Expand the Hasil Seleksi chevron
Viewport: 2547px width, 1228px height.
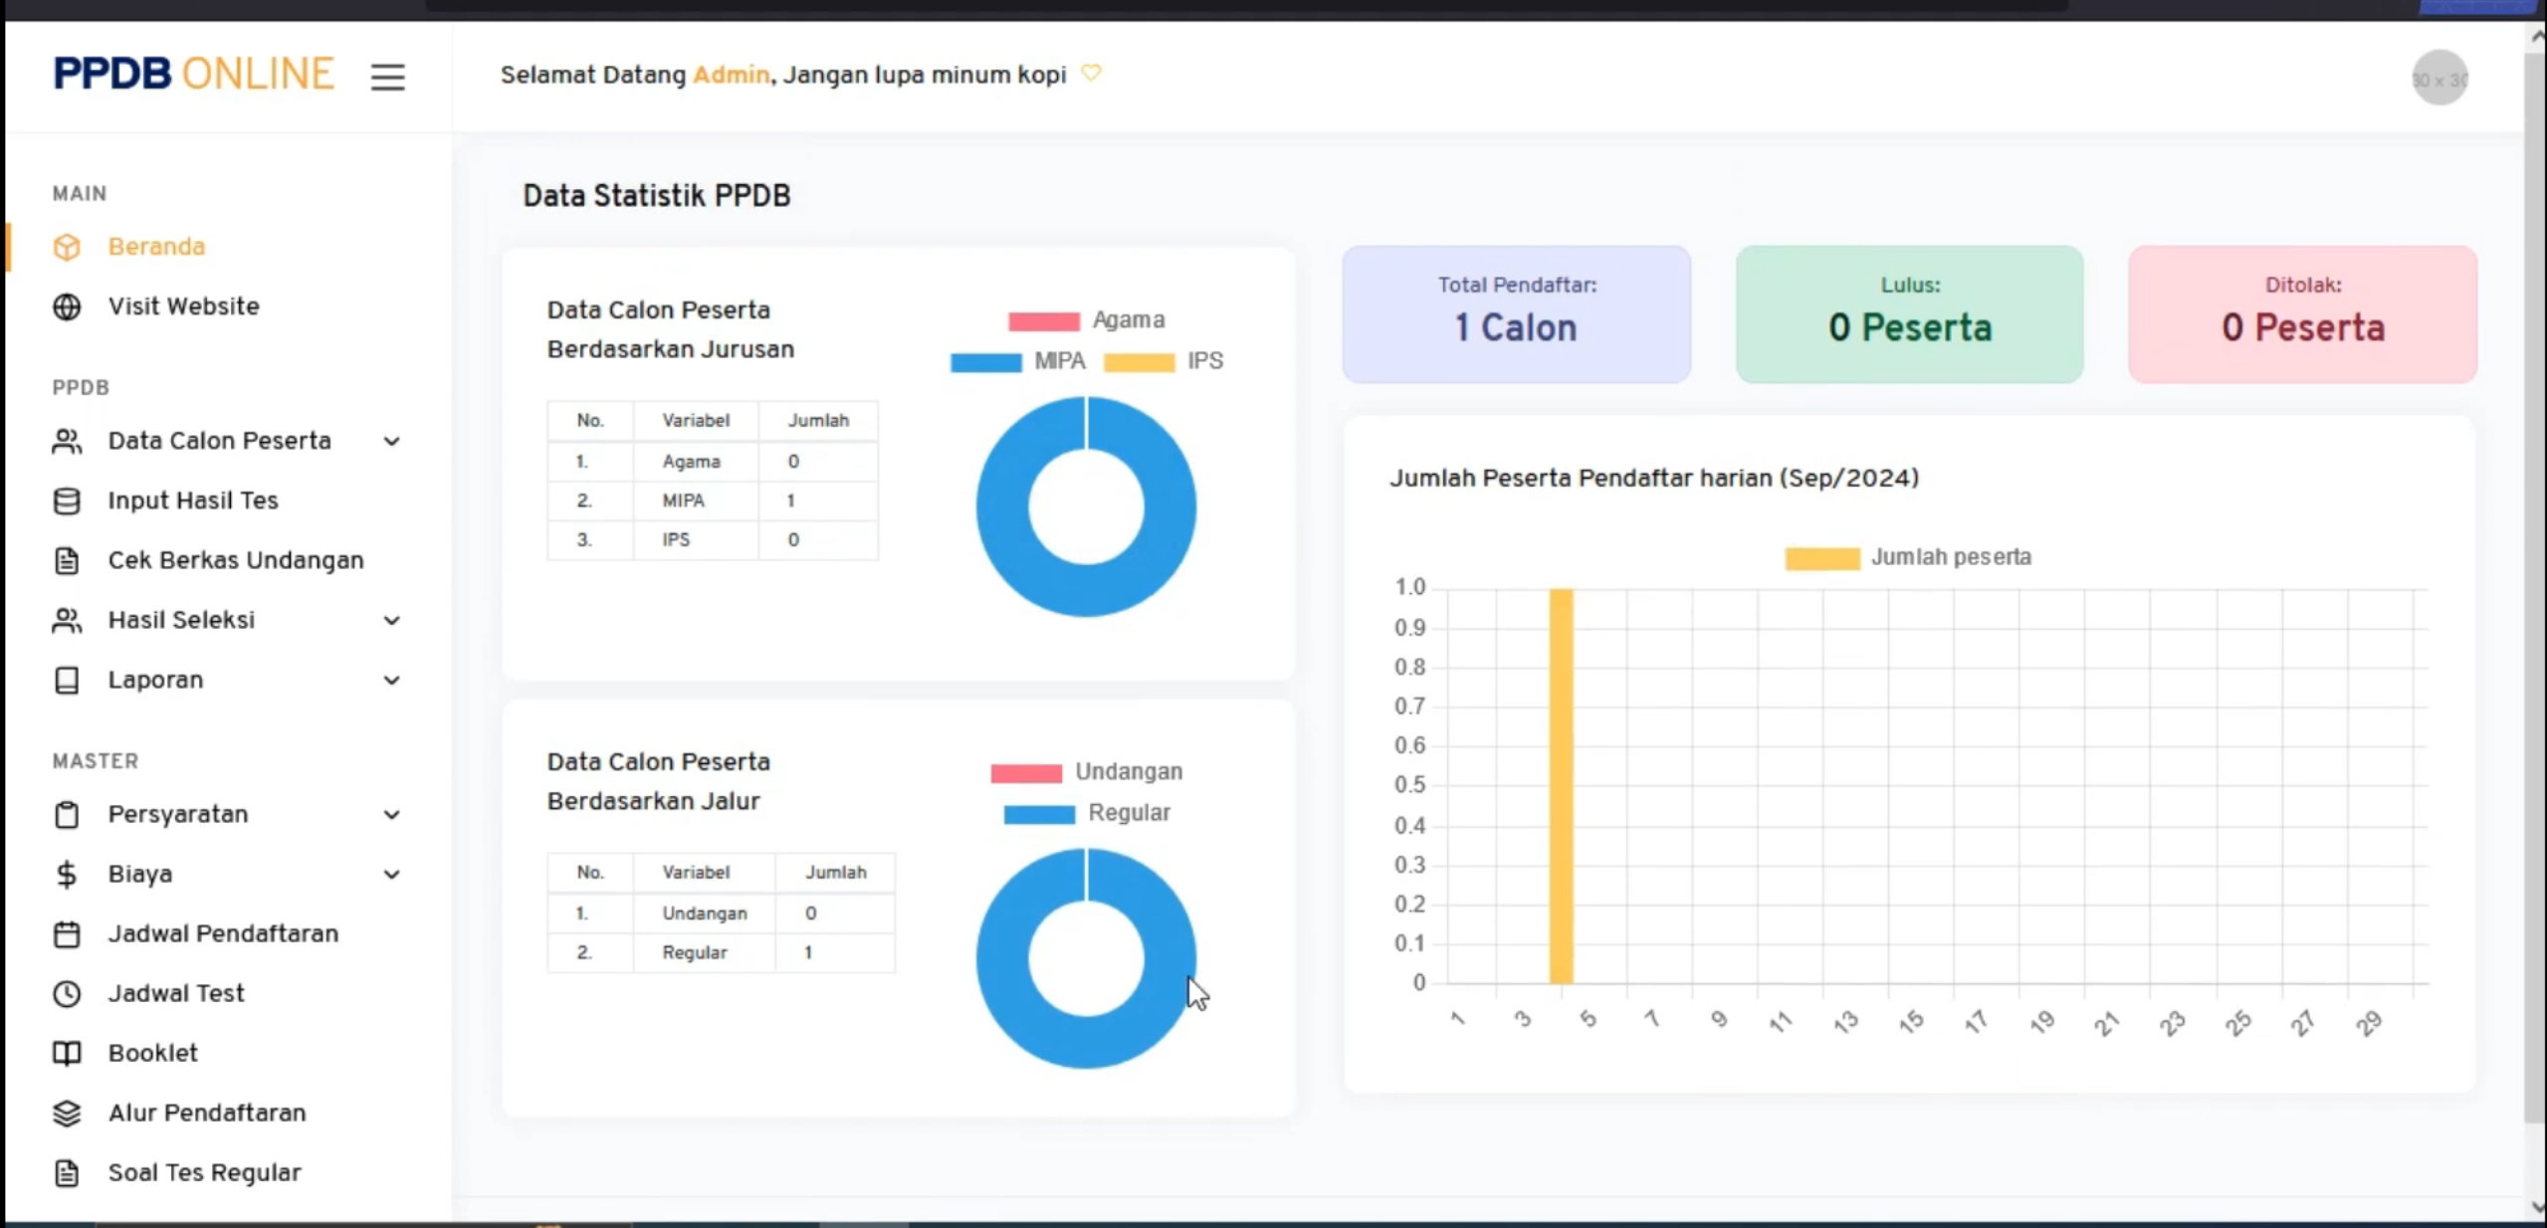(x=392, y=620)
